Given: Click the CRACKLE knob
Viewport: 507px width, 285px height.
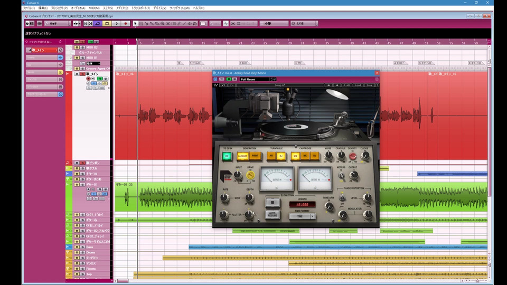Looking at the screenshot, I should [341, 156].
